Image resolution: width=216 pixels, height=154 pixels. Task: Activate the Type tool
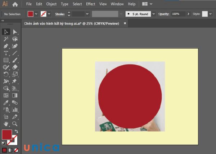coord(6,53)
